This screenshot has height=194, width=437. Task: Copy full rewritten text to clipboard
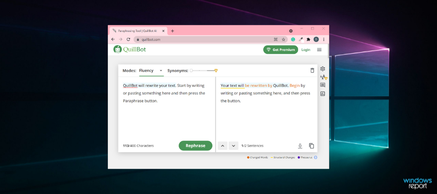pos(312,146)
